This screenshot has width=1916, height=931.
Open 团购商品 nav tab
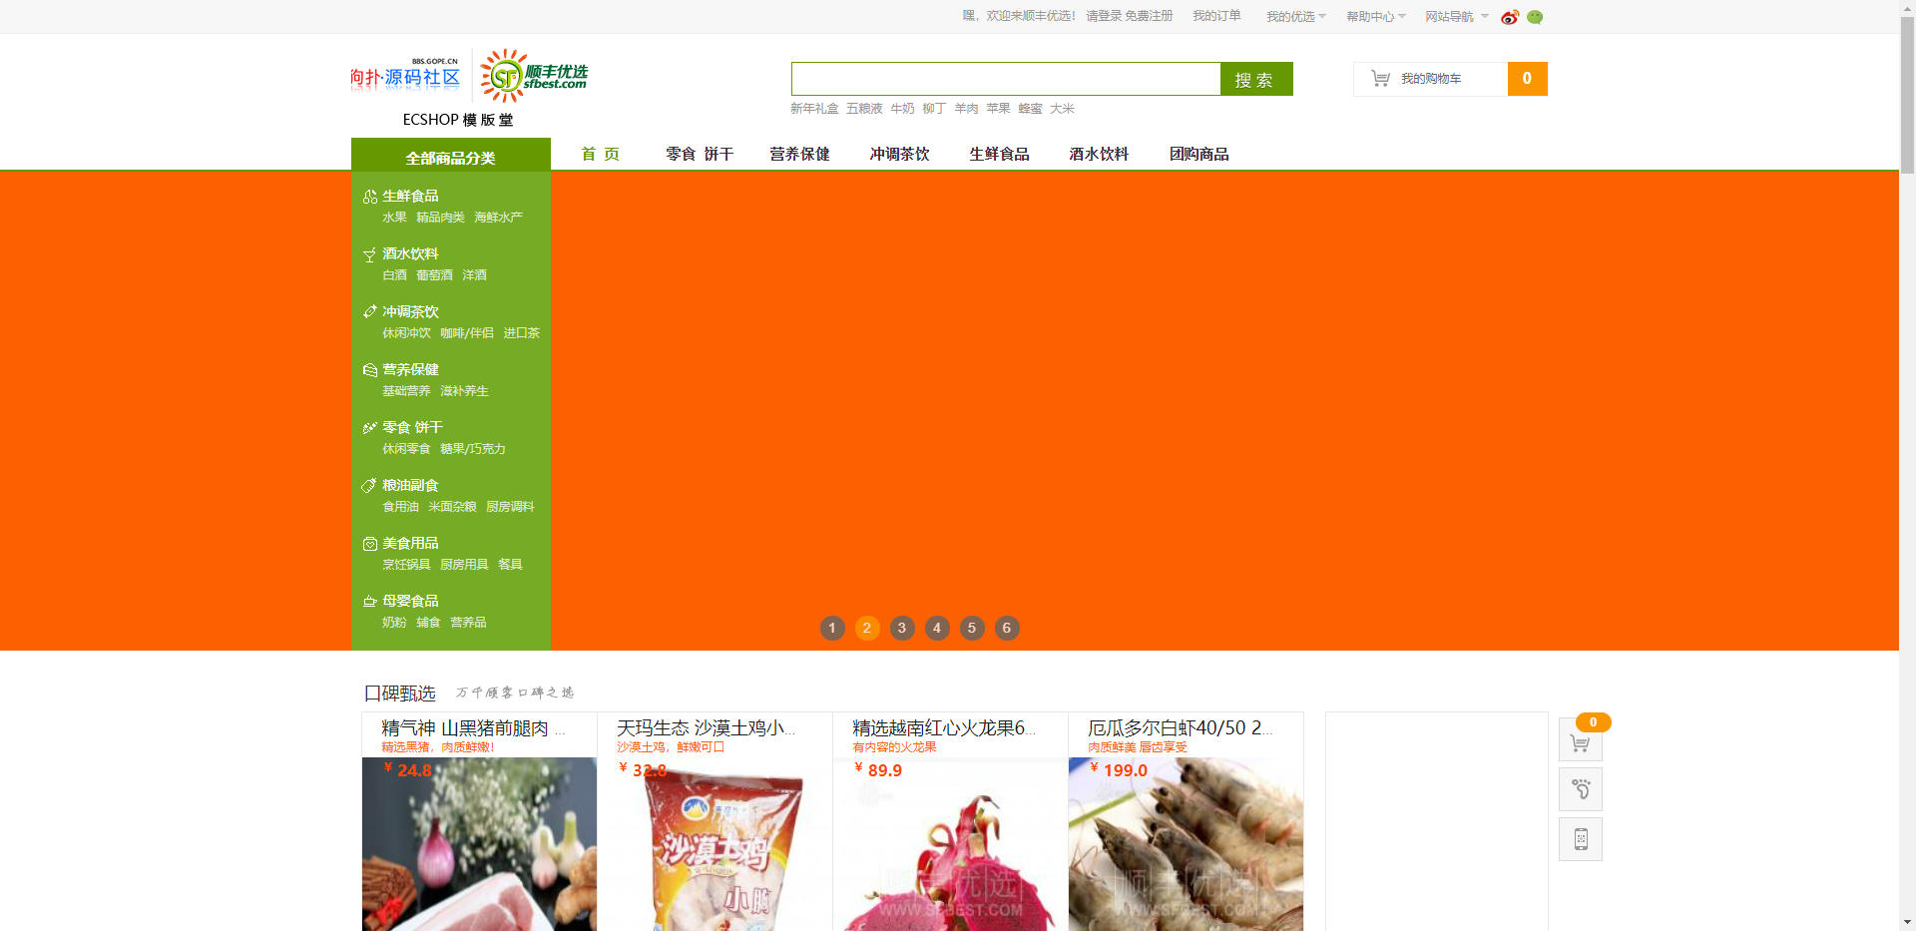pos(1198,154)
